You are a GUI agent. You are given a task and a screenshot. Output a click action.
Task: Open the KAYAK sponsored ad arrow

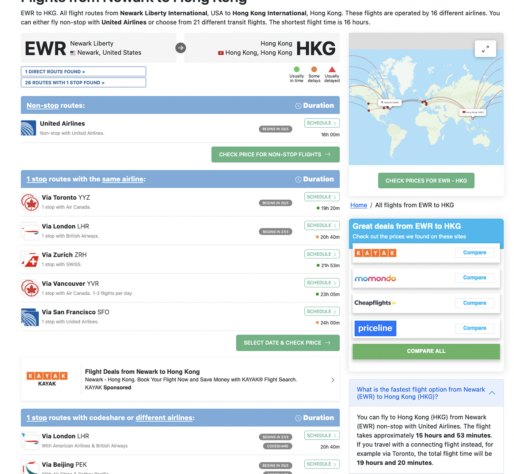click(333, 380)
